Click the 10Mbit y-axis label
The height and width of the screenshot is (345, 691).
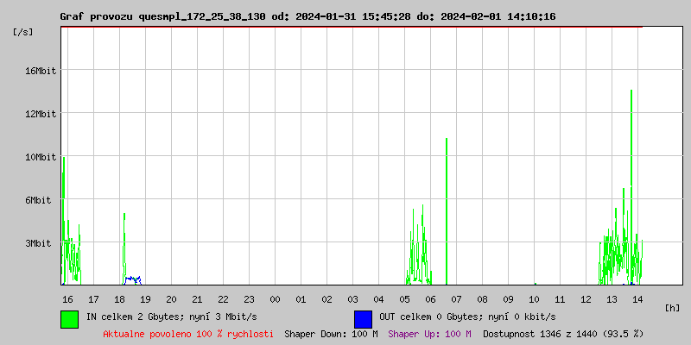click(40, 157)
